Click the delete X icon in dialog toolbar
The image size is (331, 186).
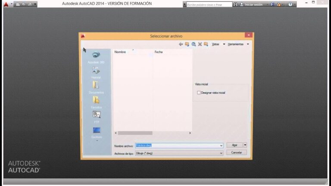pyautogui.click(x=200, y=44)
